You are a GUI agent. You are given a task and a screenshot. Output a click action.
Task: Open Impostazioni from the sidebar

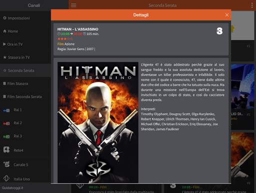click(25, 18)
